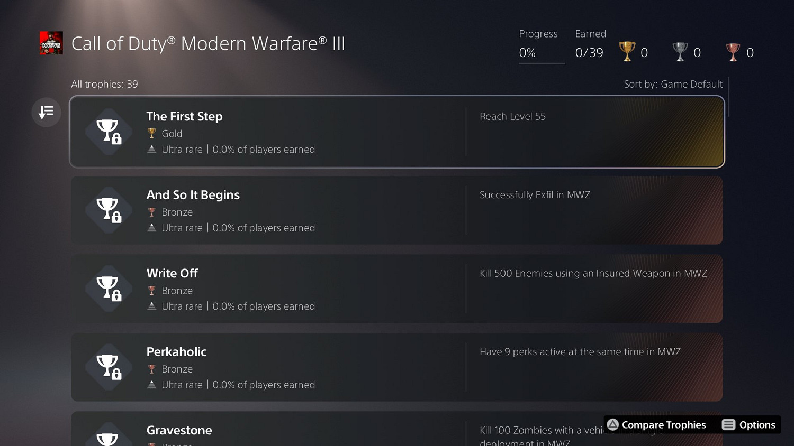Choose the Perkaholic trophy title
This screenshot has height=446, width=794.
(x=176, y=352)
